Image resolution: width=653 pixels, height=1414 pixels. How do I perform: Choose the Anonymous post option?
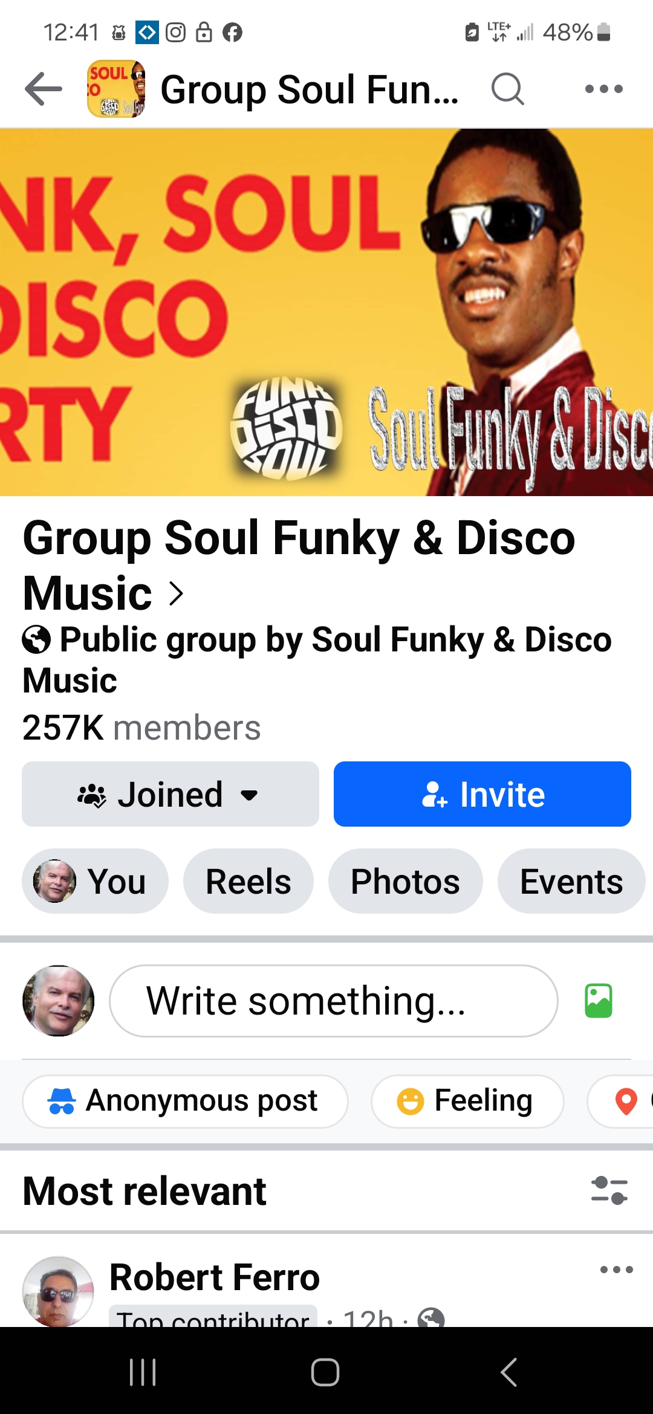(185, 1101)
